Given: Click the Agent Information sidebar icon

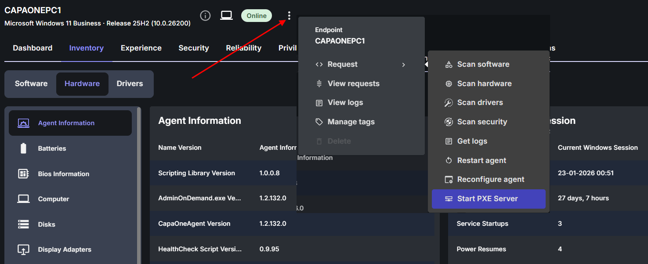Looking at the screenshot, I should tap(23, 123).
